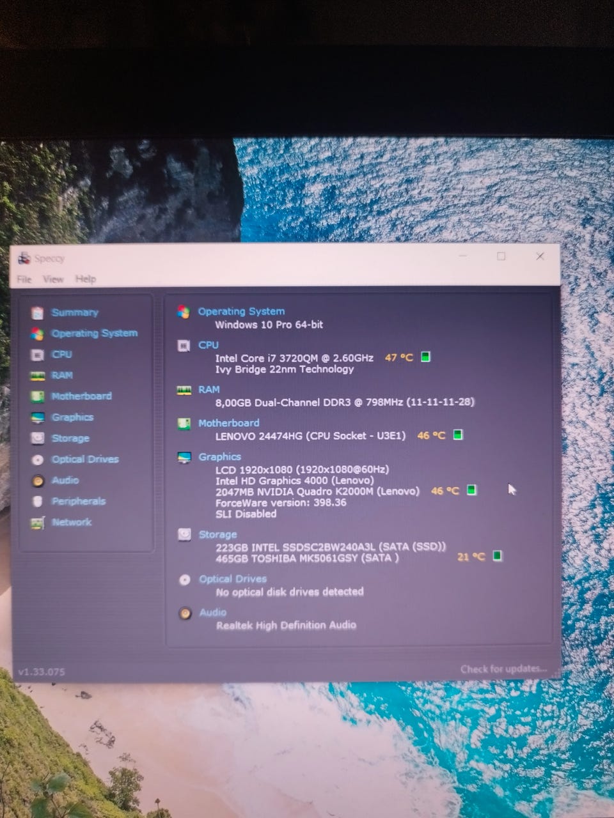The height and width of the screenshot is (818, 614).
Task: Click the ForceWare version 398.36 line
Action: [x=281, y=503]
